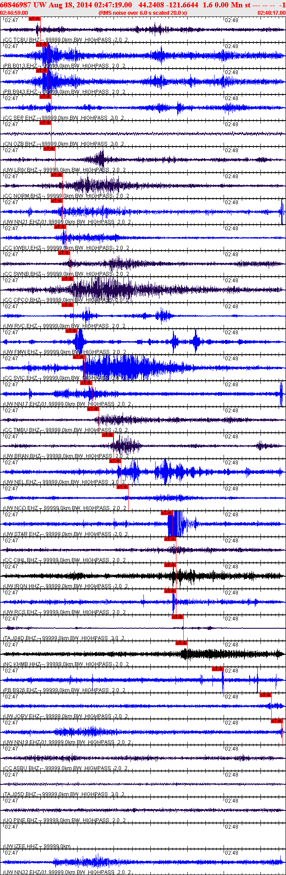
Task: Select the CC SVIC EHZ station label
Action: tap(21, 378)
